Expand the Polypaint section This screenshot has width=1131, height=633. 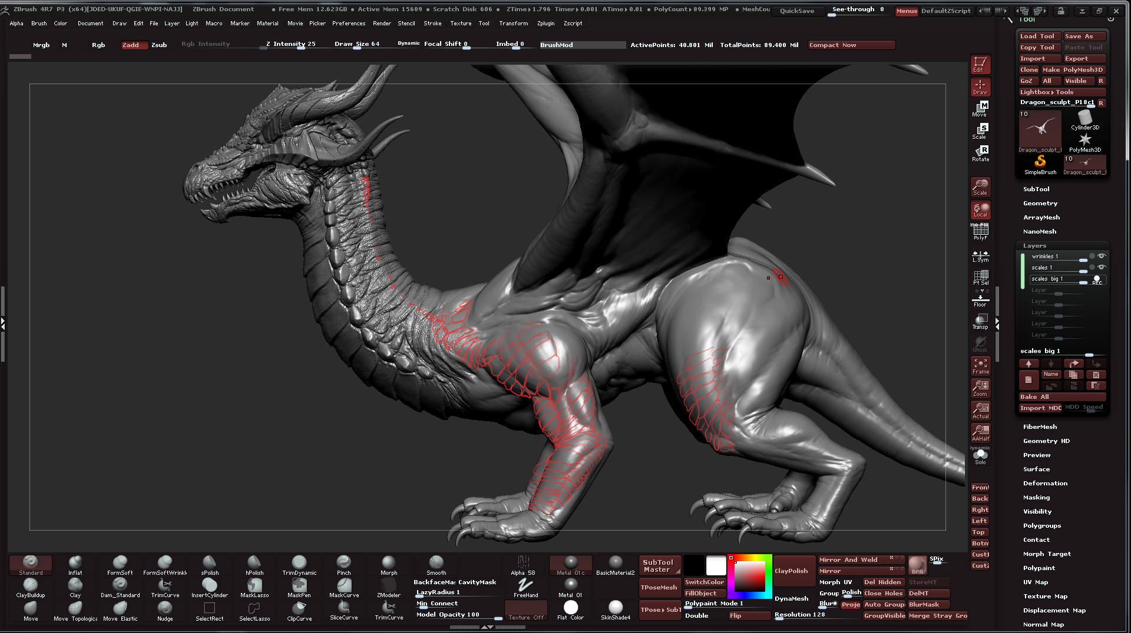1039,568
